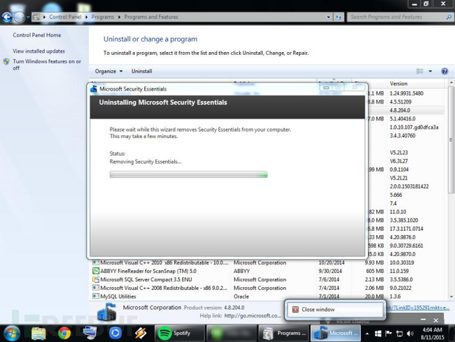Screen dimensions: 455x342
Task: Click the Winamp lightning taskbar icon
Action: click(x=140, y=333)
